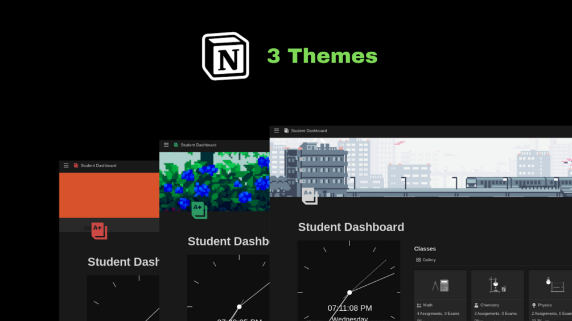Click the flask icon beside Chemistry
The height and width of the screenshot is (321, 572).
476,305
